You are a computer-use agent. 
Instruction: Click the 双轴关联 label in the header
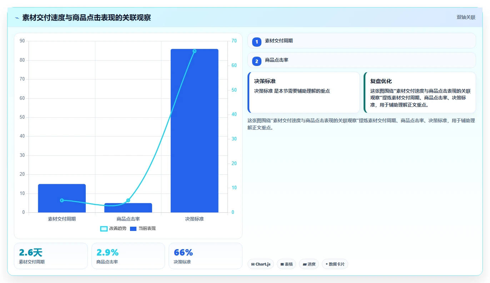point(466,17)
